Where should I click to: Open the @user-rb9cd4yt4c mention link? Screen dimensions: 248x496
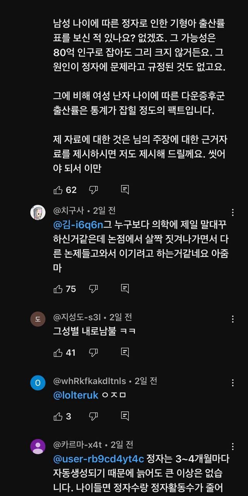tap(98, 459)
